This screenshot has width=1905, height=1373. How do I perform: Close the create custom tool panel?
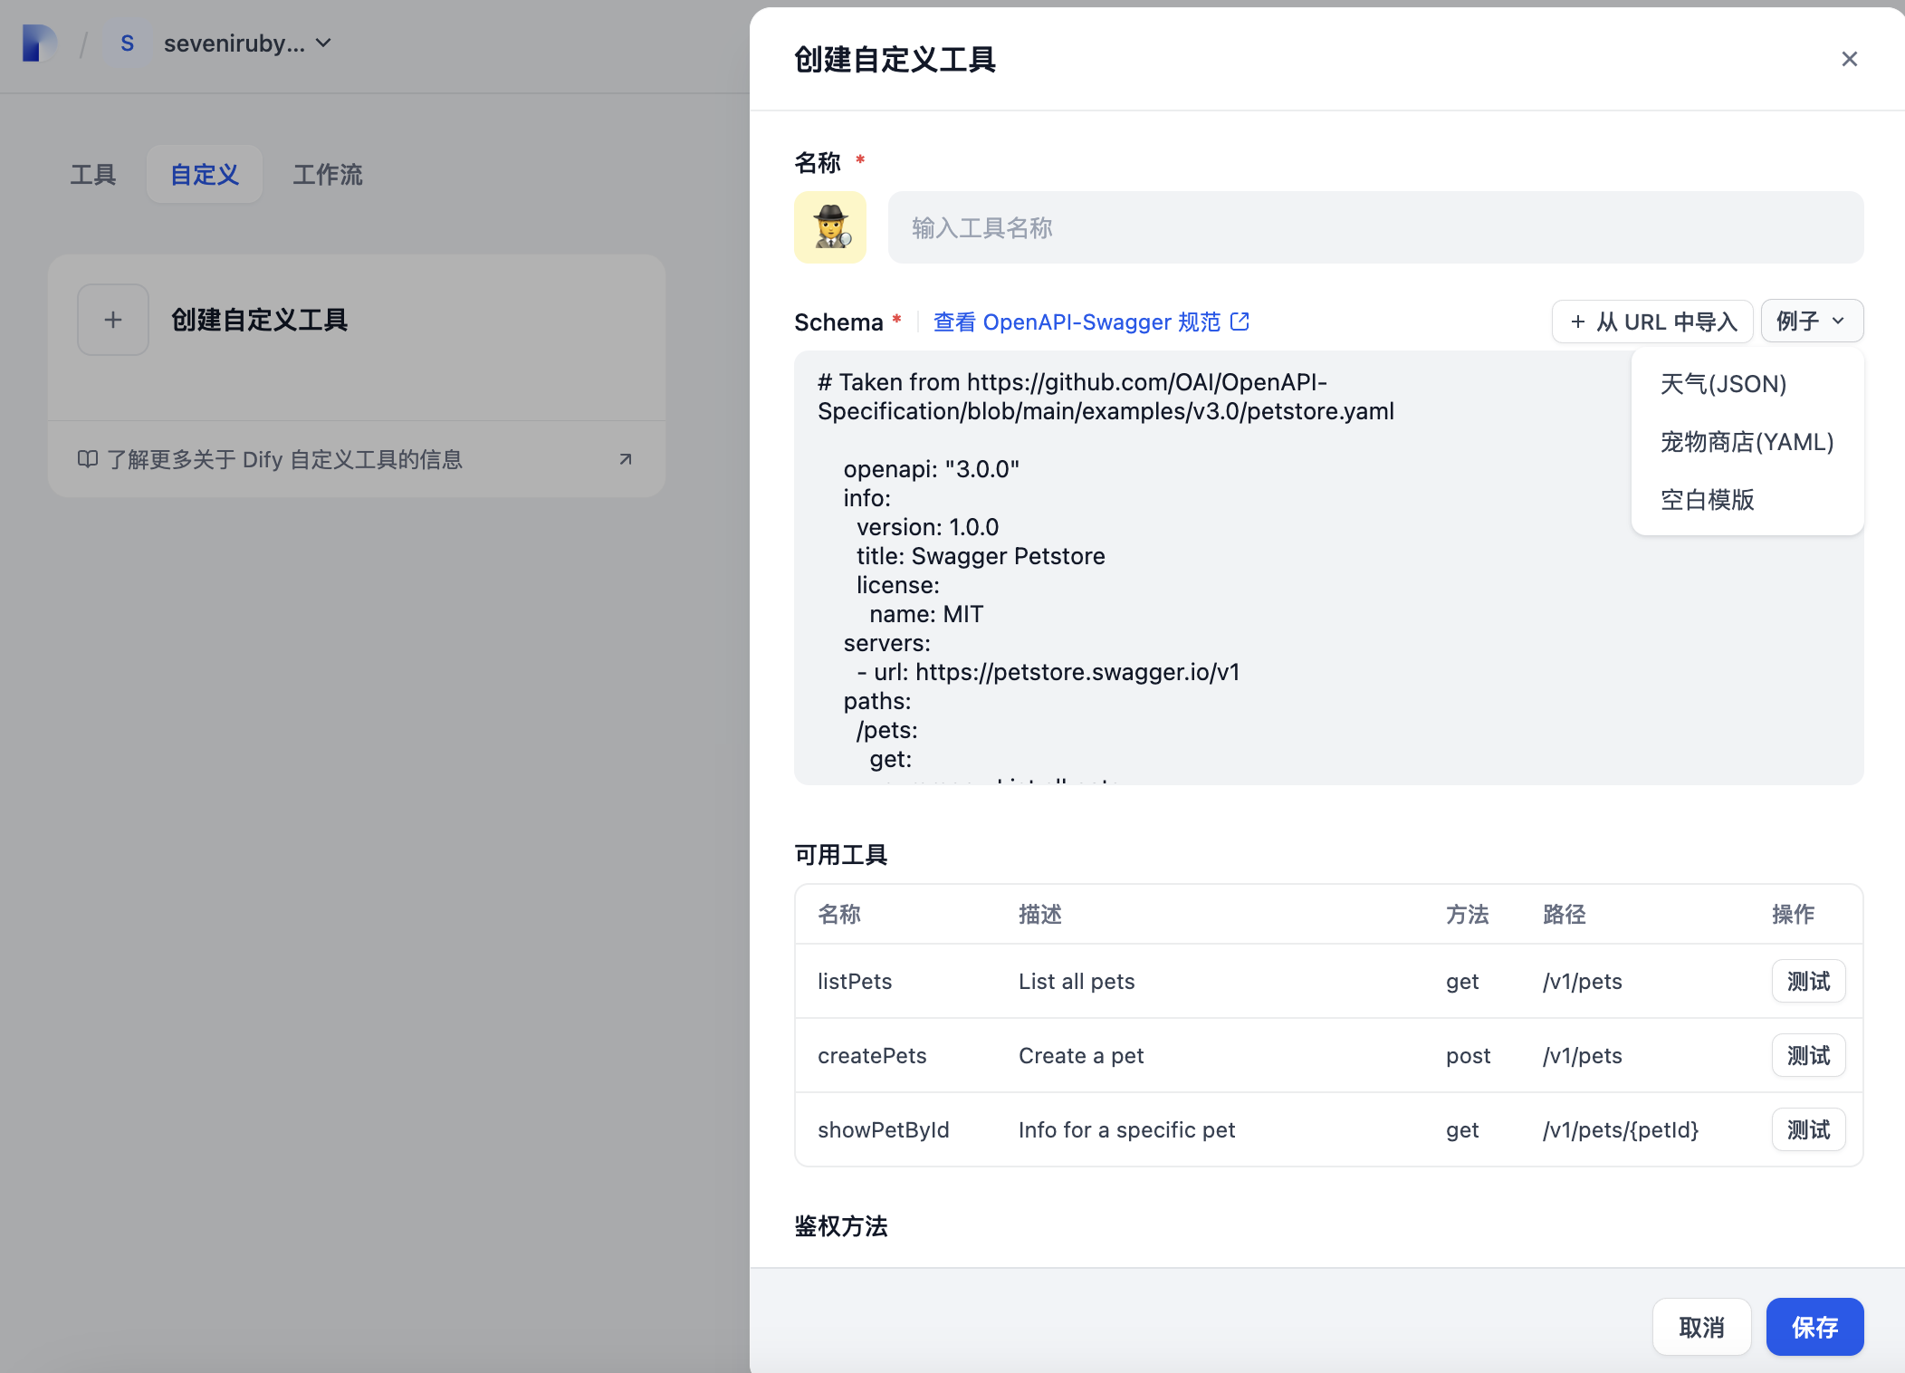click(x=1849, y=60)
